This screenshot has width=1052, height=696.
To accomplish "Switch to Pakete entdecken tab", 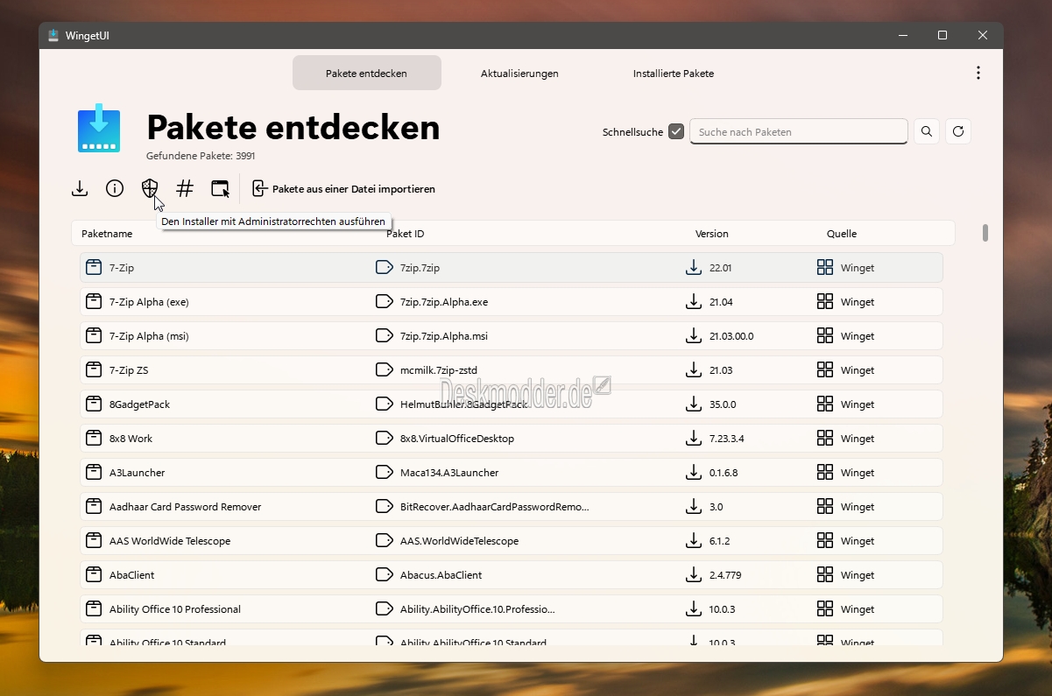I will pos(366,74).
